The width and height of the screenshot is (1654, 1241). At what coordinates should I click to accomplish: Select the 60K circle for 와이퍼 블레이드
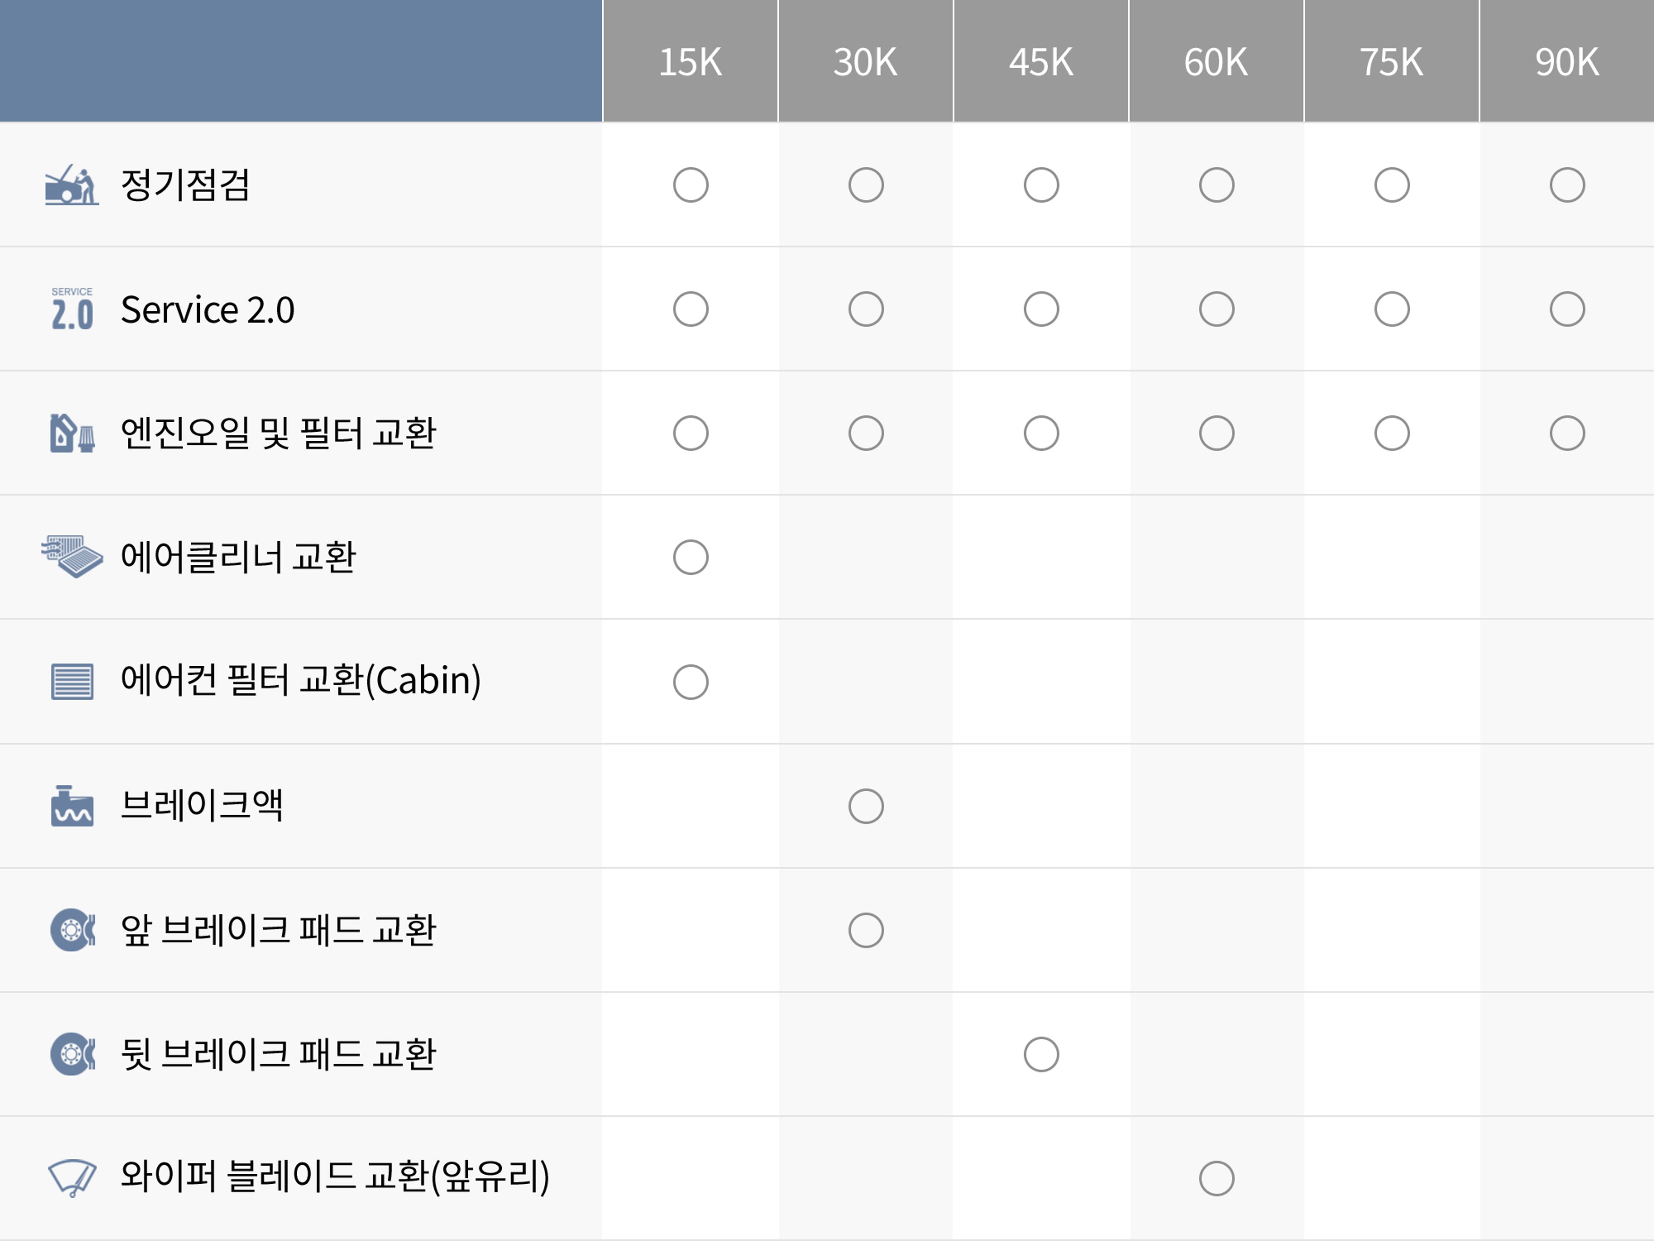[x=1216, y=1178]
